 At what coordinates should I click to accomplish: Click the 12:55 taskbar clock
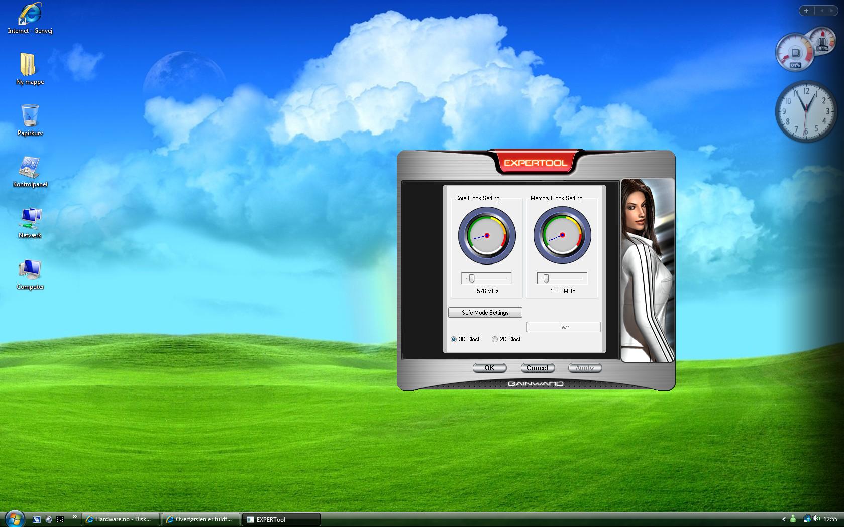coord(830,519)
